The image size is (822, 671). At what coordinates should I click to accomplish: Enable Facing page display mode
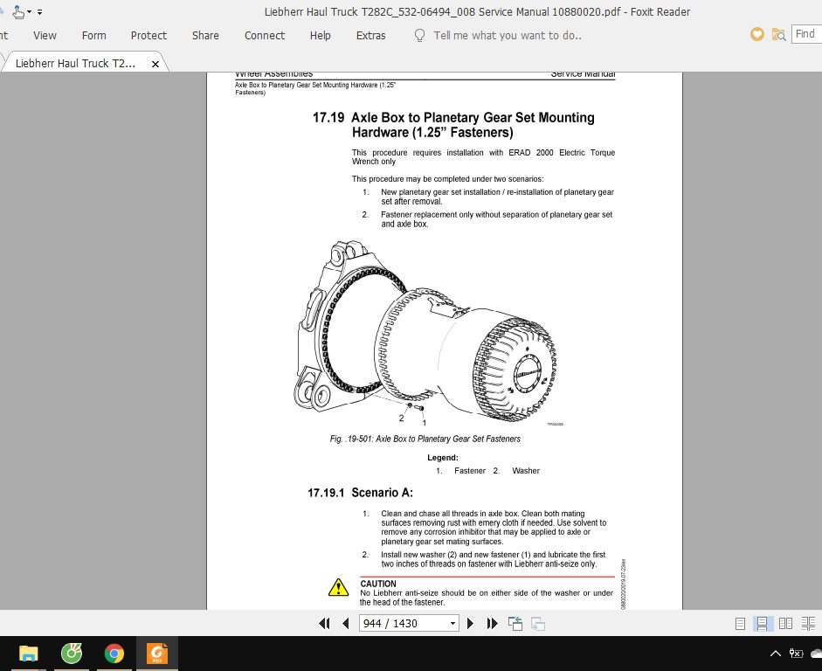[785, 623]
